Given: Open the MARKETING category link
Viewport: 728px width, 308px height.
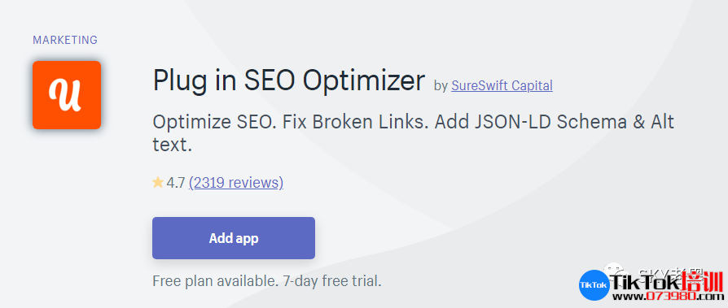Looking at the screenshot, I should pos(65,41).
